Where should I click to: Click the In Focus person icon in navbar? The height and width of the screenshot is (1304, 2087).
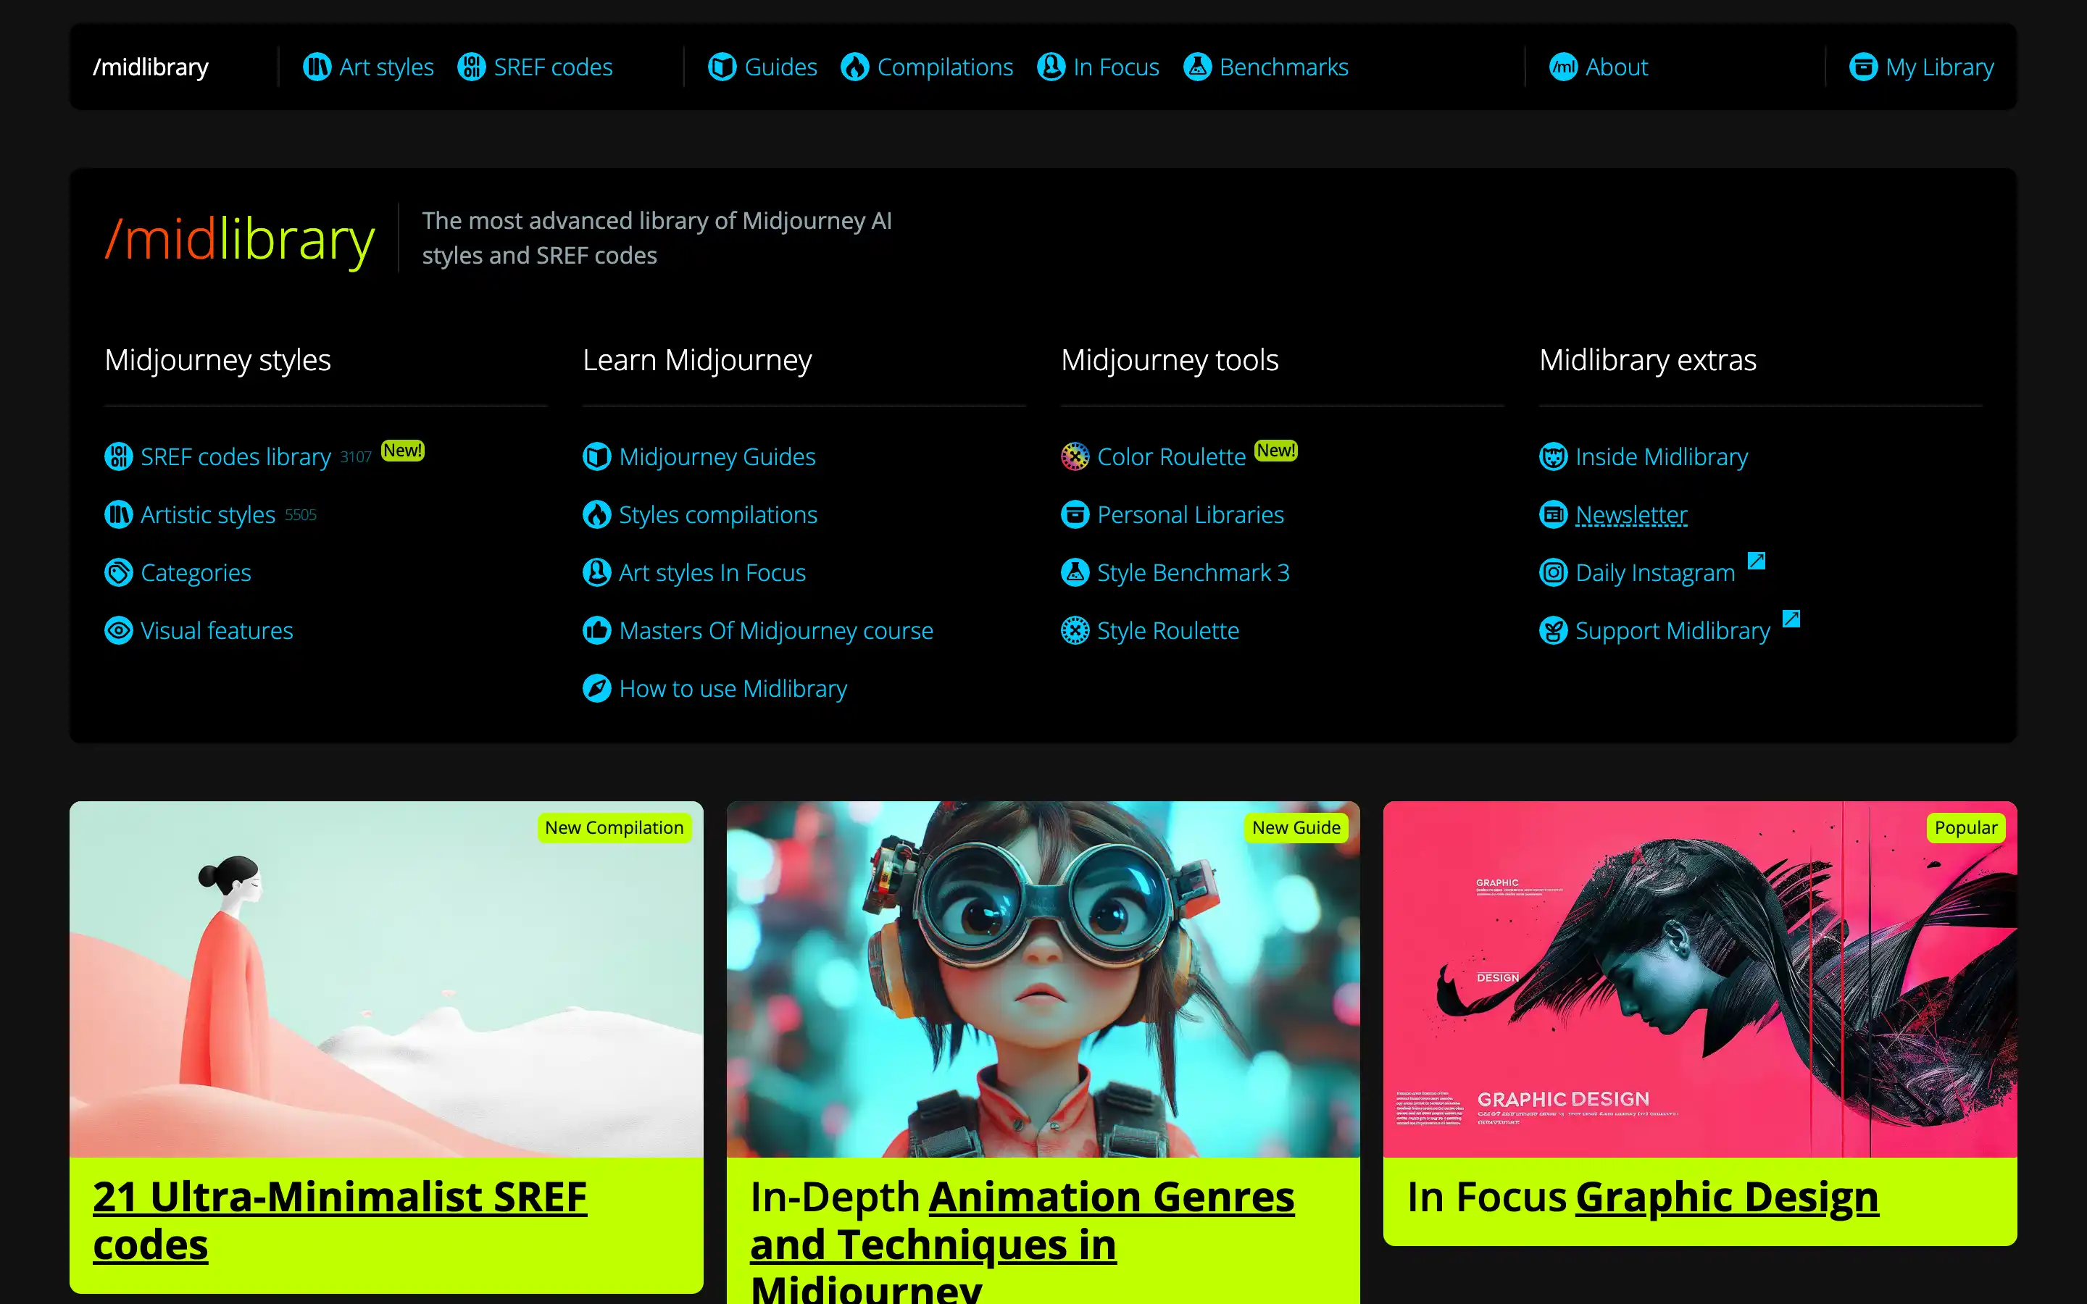click(x=1051, y=67)
